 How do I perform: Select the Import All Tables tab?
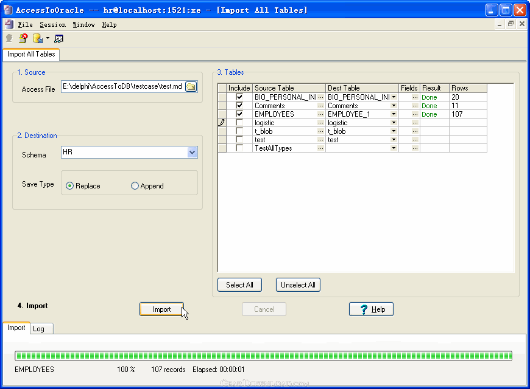(31, 54)
